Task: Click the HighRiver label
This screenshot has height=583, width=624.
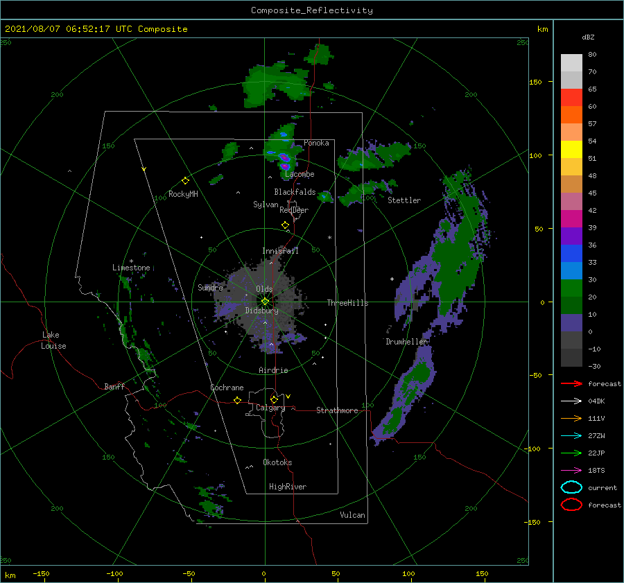Action: pos(288,487)
